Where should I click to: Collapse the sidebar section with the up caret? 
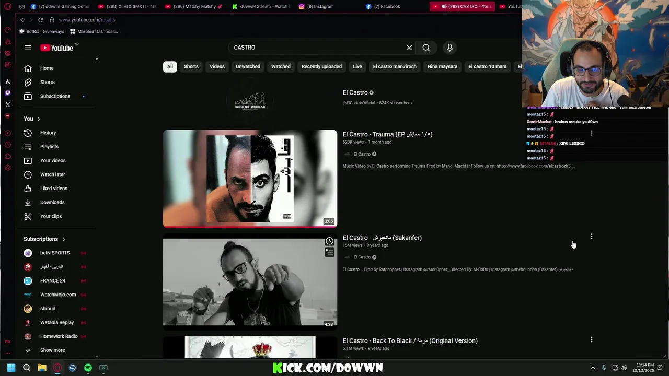coord(97,59)
